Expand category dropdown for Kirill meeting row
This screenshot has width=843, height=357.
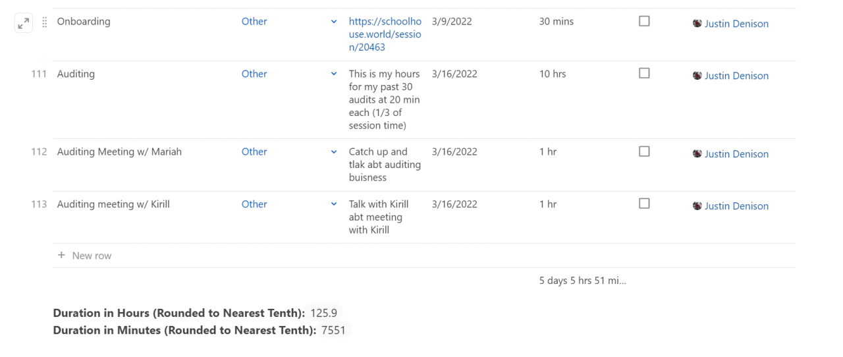tap(334, 204)
